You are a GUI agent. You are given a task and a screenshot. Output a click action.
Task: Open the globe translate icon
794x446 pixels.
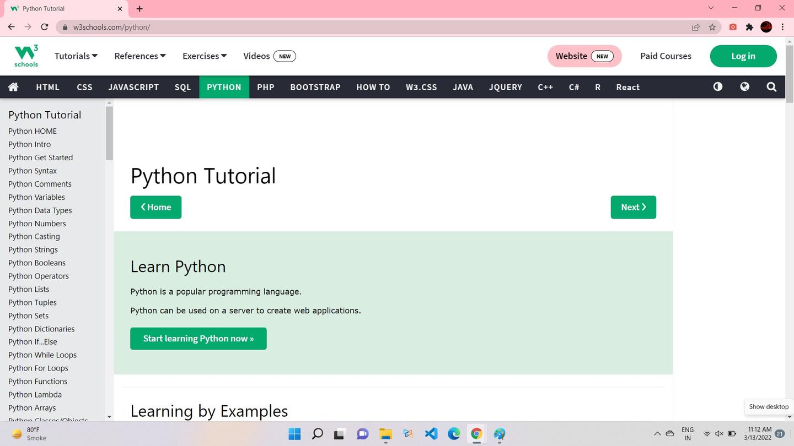744,87
